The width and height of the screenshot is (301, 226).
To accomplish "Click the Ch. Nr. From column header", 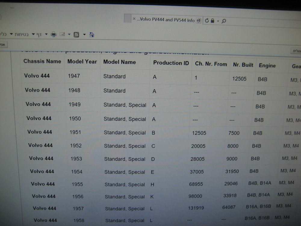I will tap(211, 64).
